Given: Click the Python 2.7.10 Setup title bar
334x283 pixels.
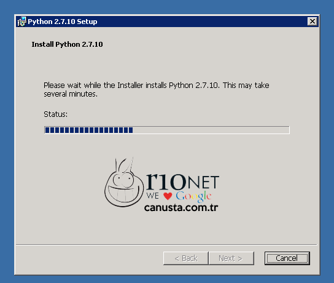Looking at the screenshot, I should click(162, 22).
